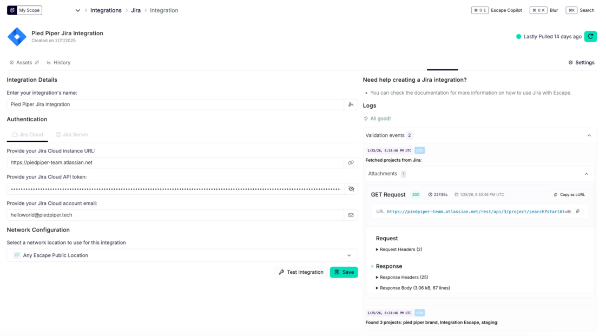
Task: Expand Response Body details
Action: click(x=413, y=288)
